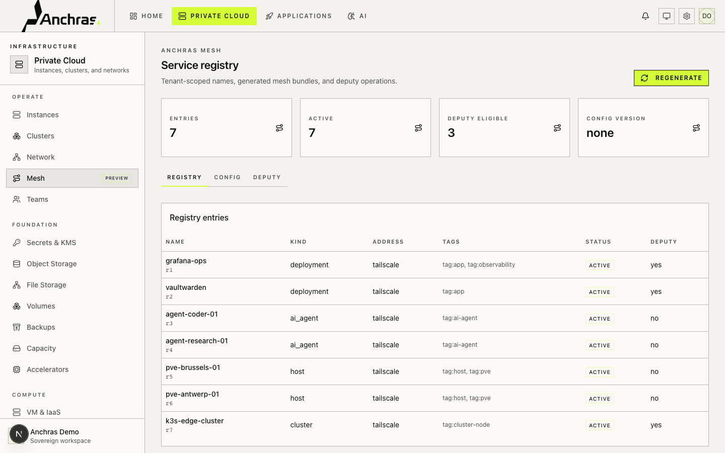Image resolution: width=725 pixels, height=453 pixels.
Task: Click the Mesh PREVIEW badge
Action: 117,178
